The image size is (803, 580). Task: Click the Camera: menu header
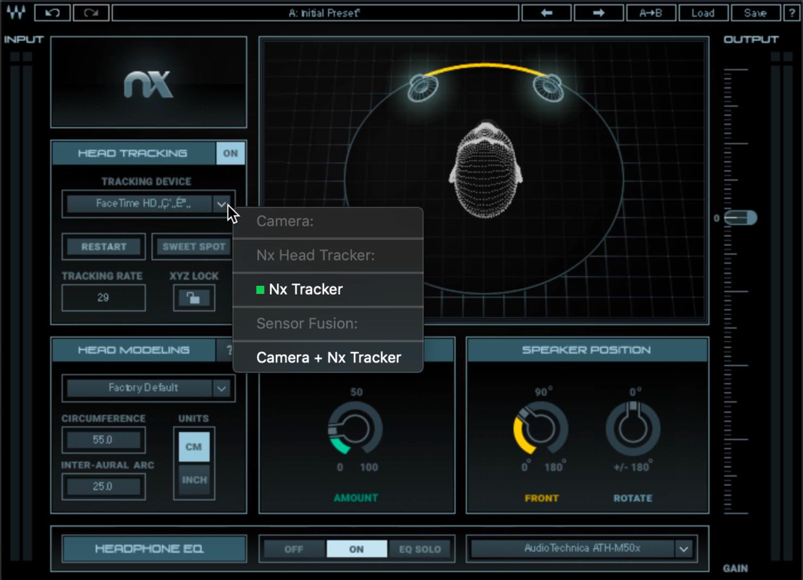[x=328, y=221]
